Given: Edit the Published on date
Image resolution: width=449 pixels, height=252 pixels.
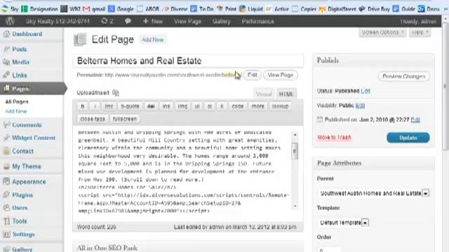Looking at the screenshot, I should pyautogui.click(x=415, y=120).
